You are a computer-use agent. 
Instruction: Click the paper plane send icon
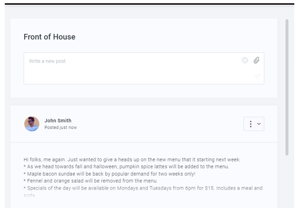click(257, 76)
